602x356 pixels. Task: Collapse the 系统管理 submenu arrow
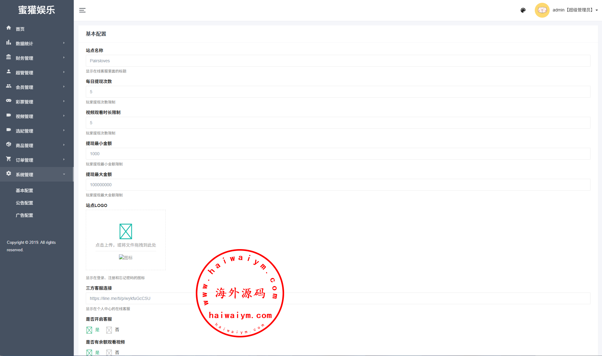64,174
